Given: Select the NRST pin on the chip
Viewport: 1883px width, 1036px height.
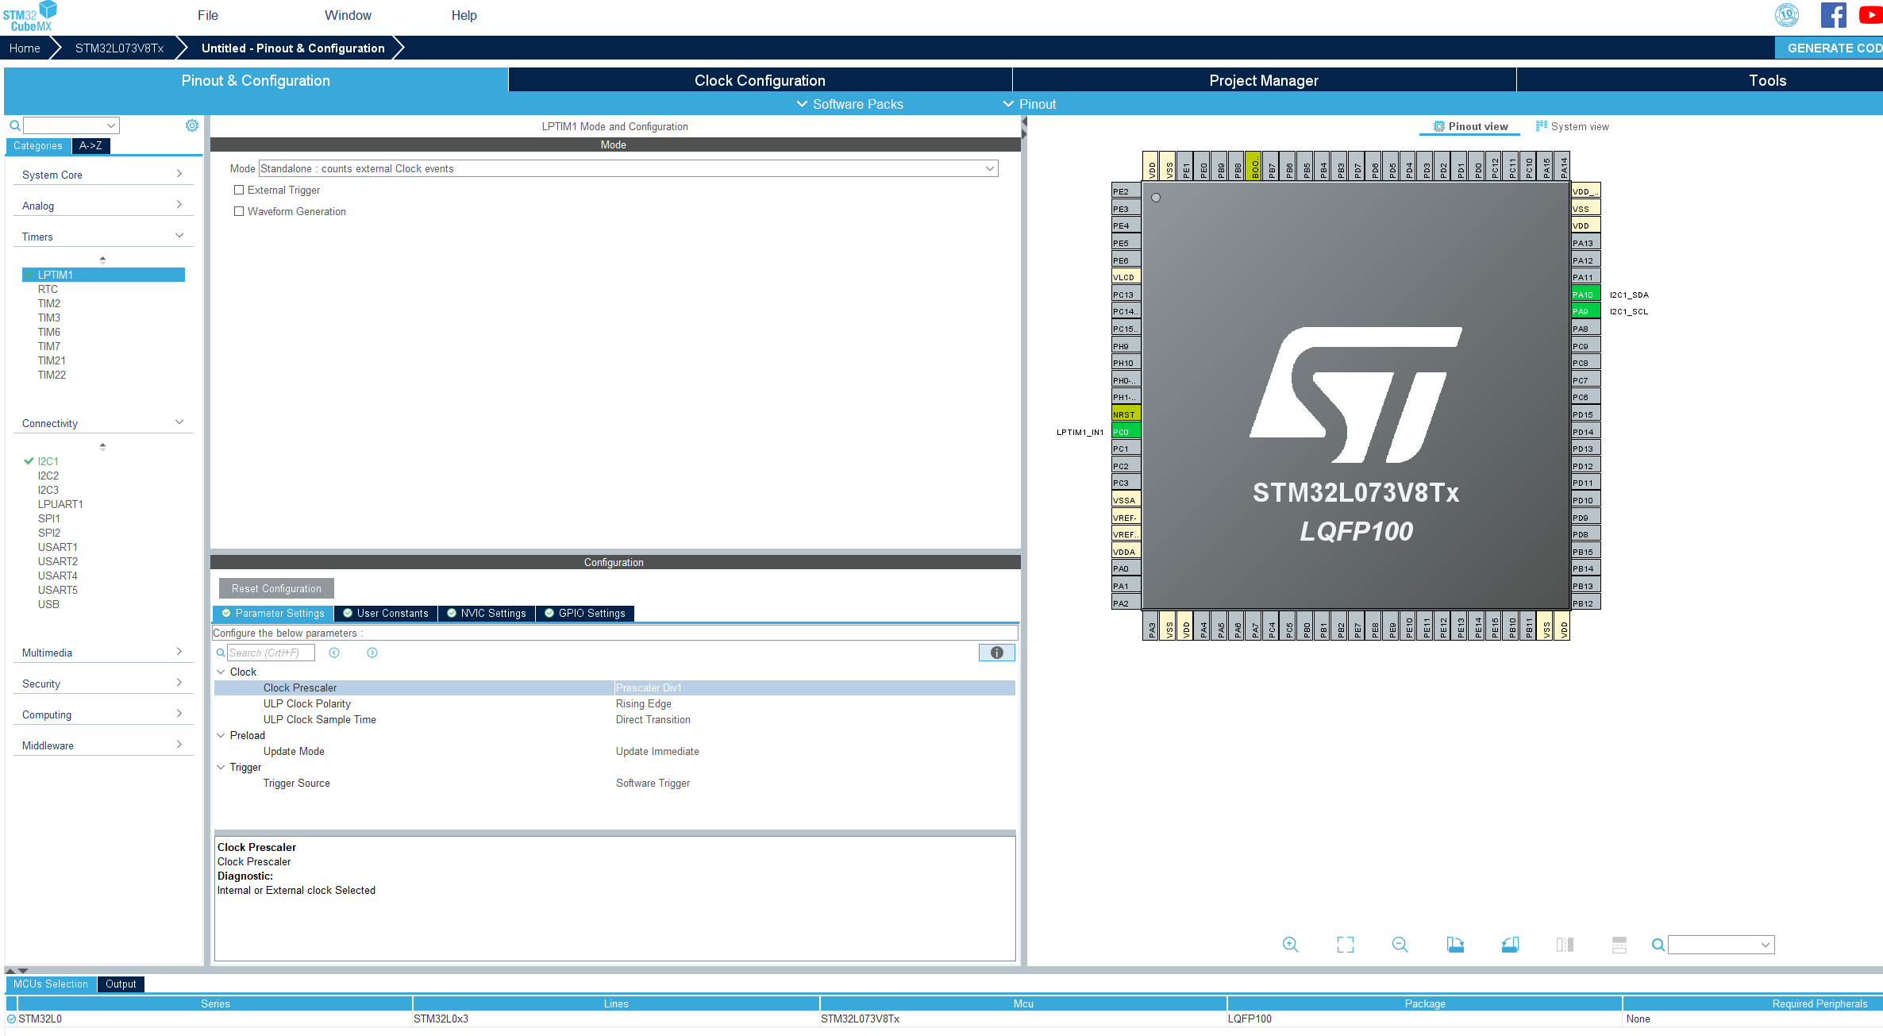Looking at the screenshot, I should pyautogui.click(x=1126, y=414).
